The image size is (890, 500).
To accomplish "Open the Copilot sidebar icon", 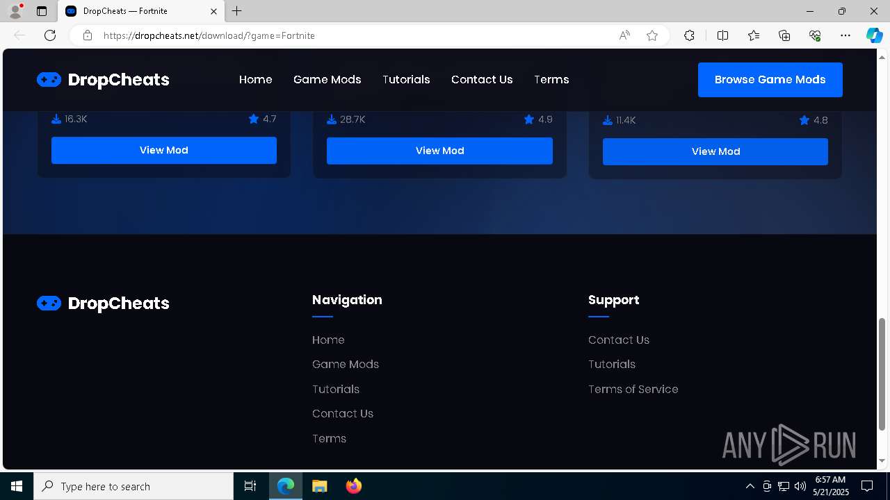I will (x=874, y=35).
